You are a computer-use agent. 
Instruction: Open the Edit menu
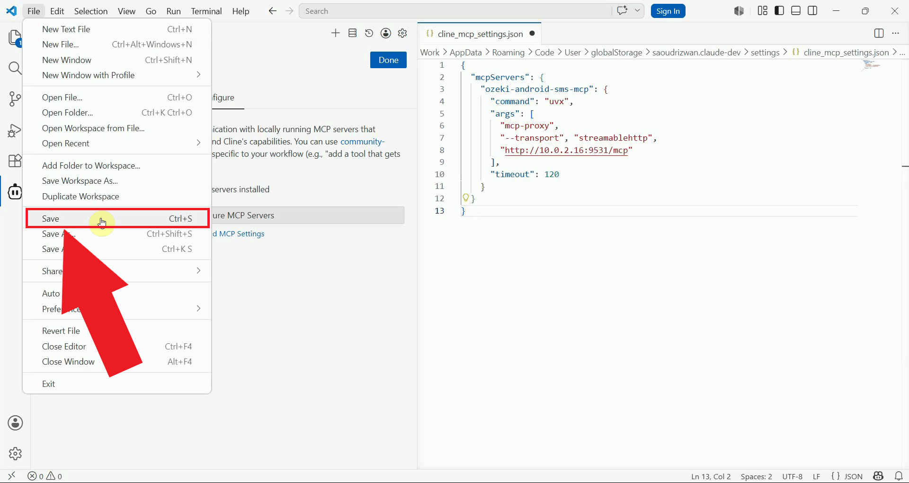[57, 11]
